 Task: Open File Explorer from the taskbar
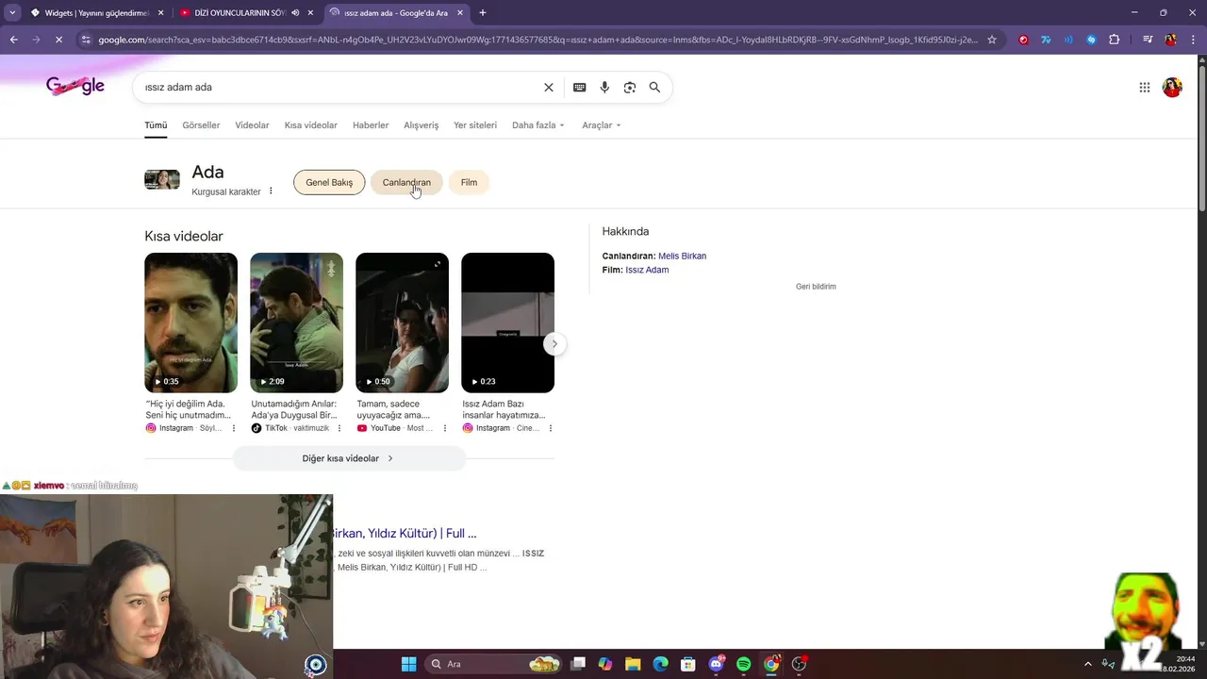(633, 664)
